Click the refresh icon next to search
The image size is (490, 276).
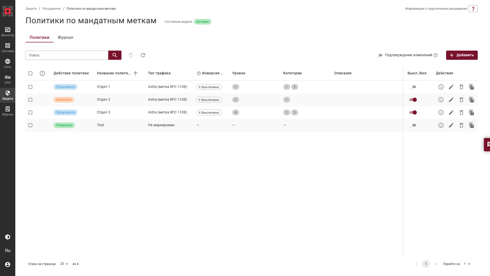[143, 55]
